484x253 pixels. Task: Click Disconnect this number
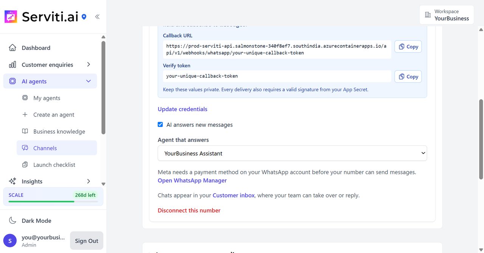[189, 210]
